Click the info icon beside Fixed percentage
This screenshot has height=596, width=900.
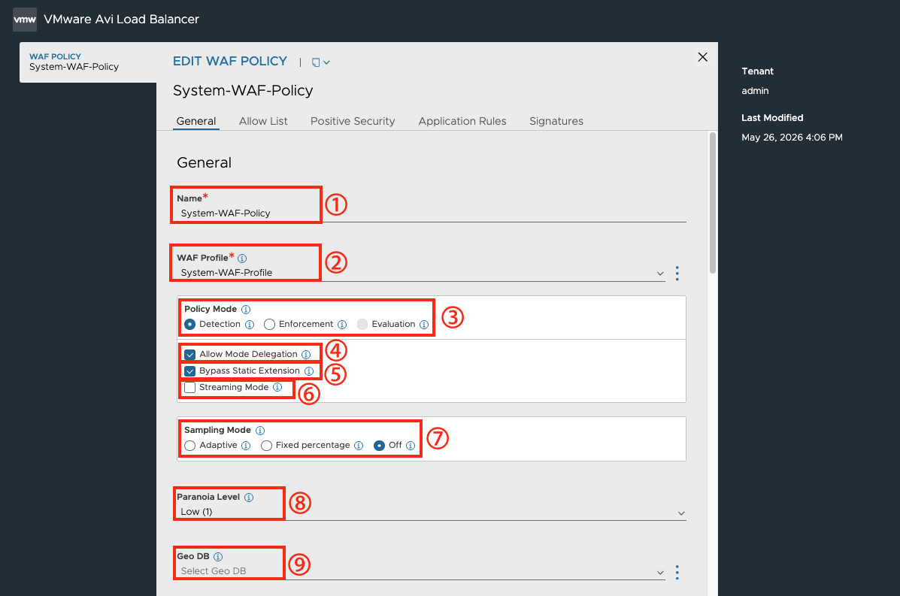pos(359,446)
